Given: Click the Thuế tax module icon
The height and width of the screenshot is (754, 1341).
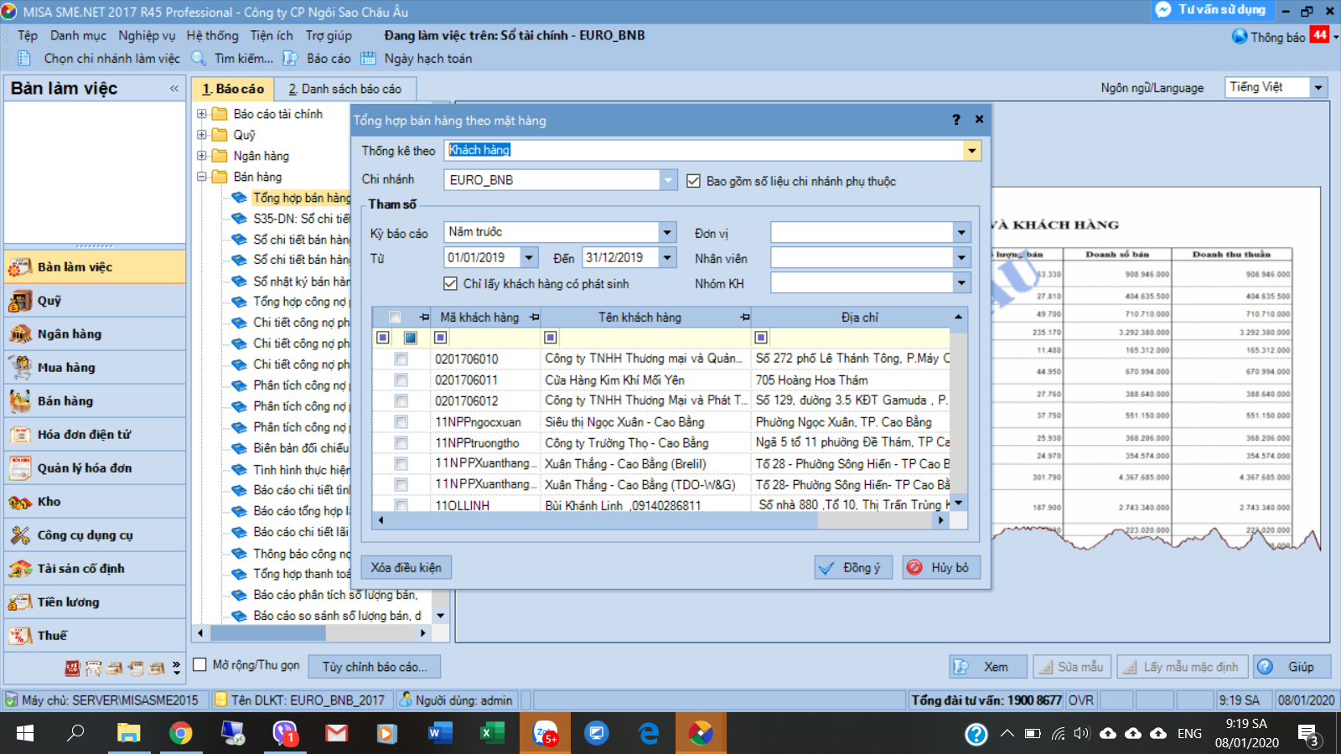Looking at the screenshot, I should tap(20, 636).
